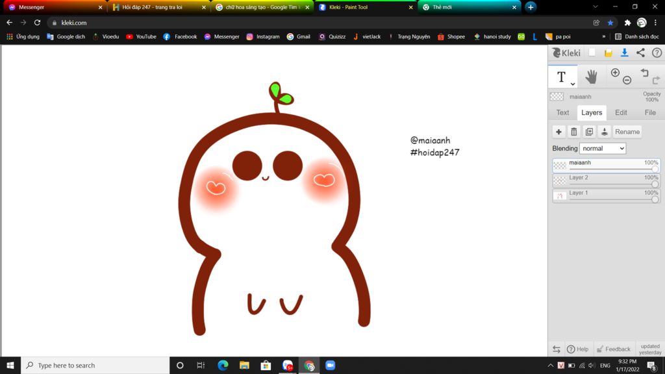Viewport: 665px width, 374px height.
Task: Merge the layer down
Action: point(605,132)
